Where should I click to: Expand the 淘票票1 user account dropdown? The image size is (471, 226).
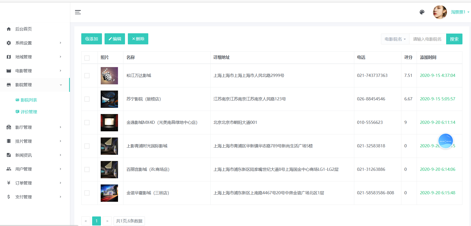tap(460, 12)
